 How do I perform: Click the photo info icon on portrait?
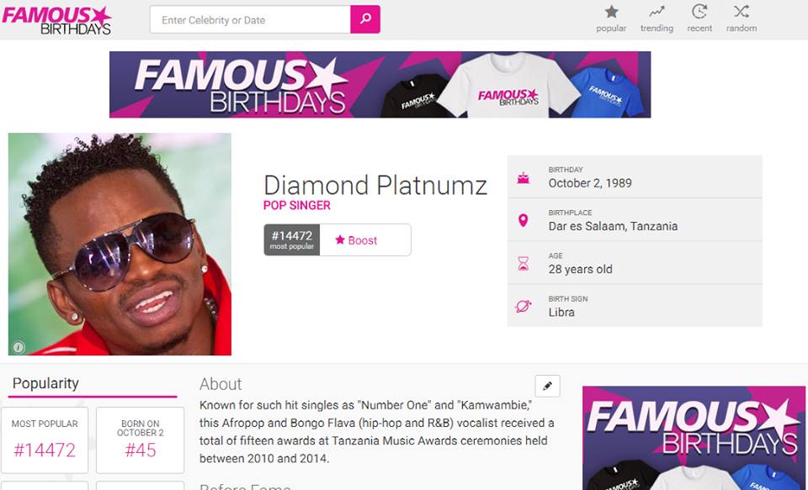[x=19, y=347]
